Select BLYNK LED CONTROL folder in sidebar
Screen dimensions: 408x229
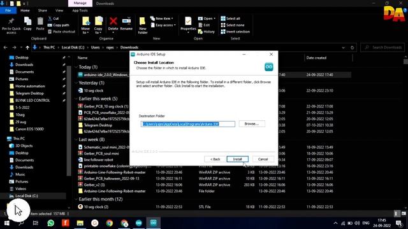point(33,101)
